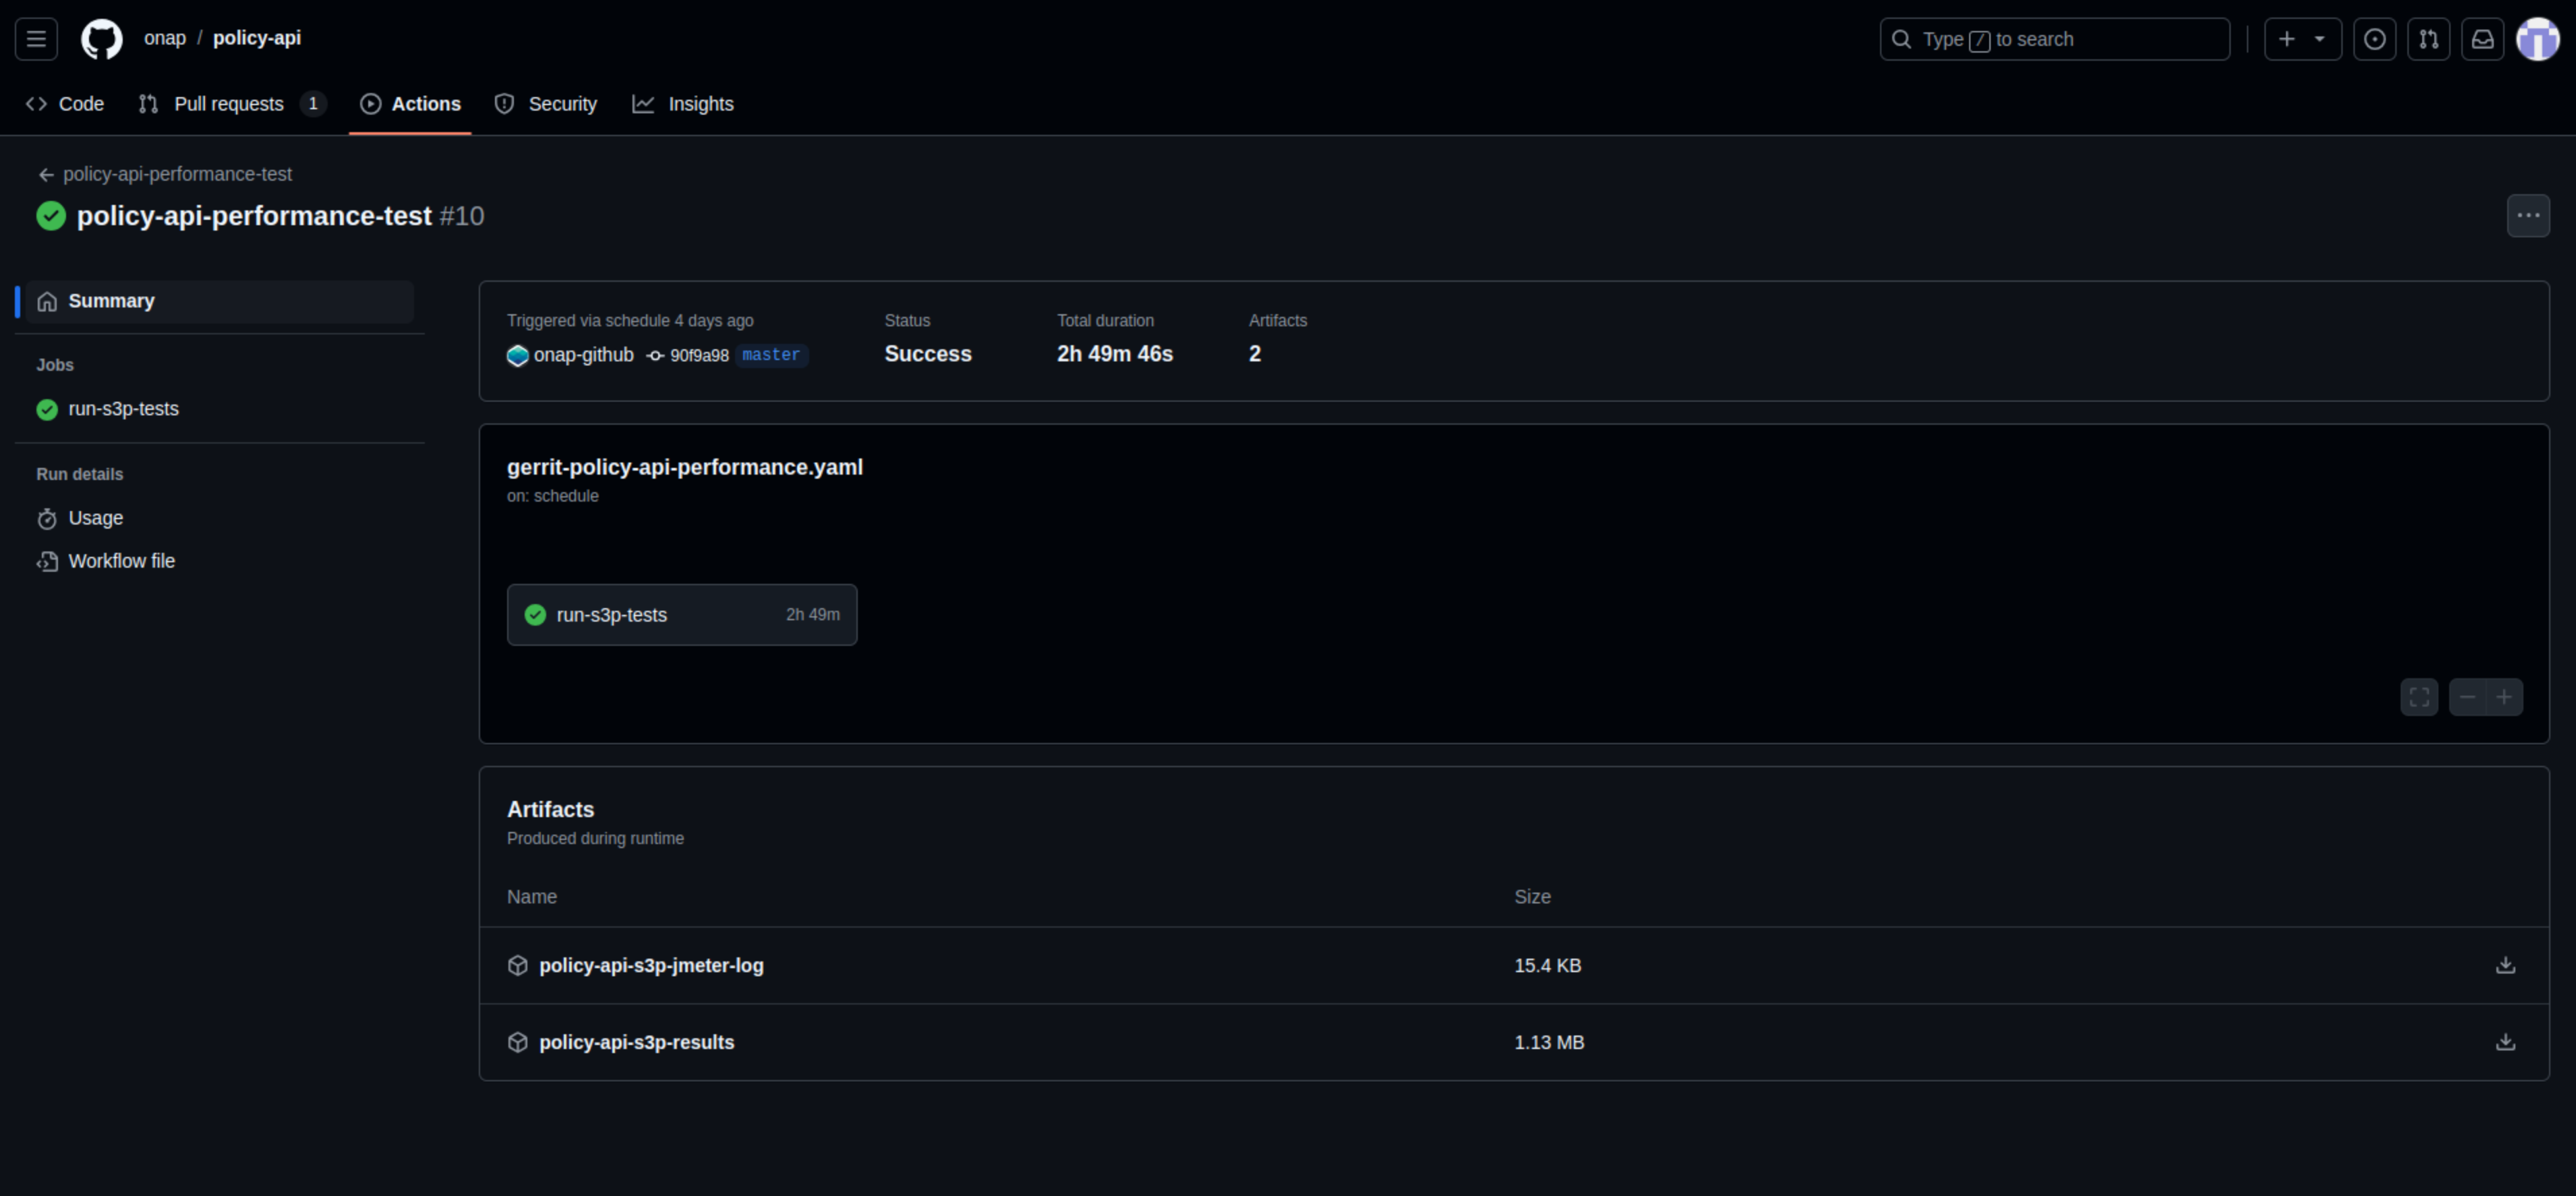
Task: Click the home icon next to Summary
Action: coord(47,301)
